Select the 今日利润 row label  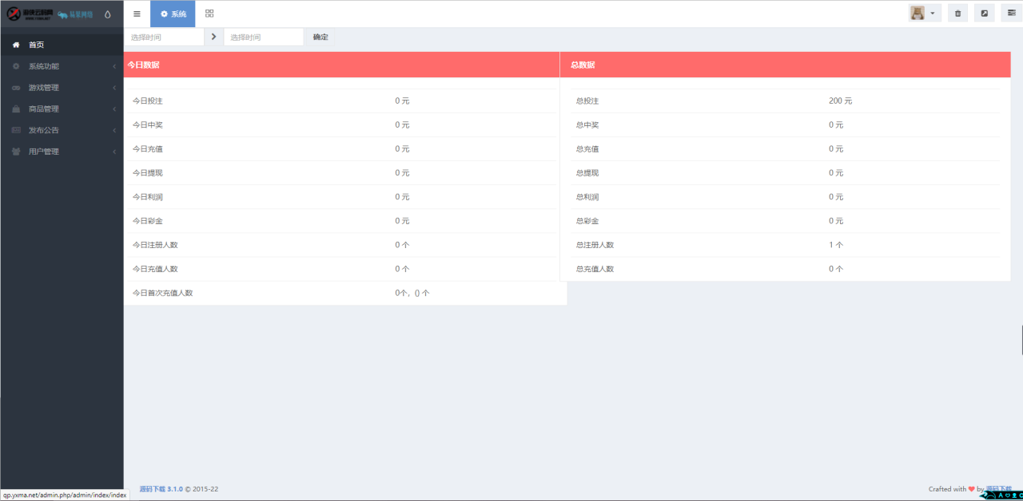(148, 197)
